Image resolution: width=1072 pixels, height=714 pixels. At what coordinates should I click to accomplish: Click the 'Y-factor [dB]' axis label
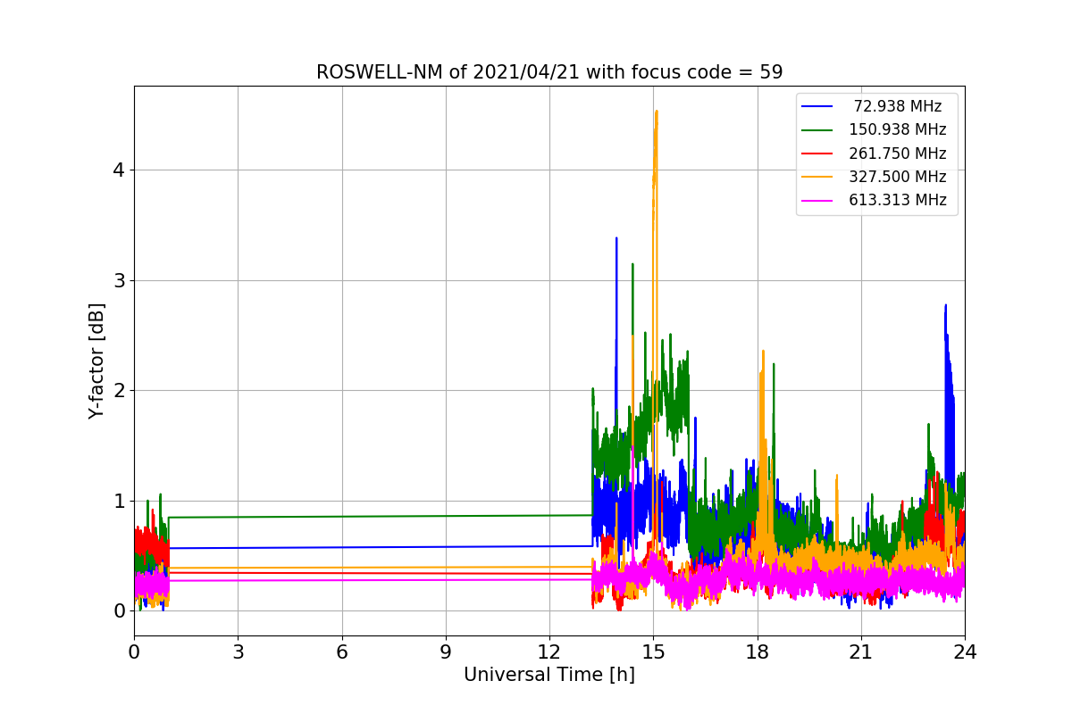[97, 361]
